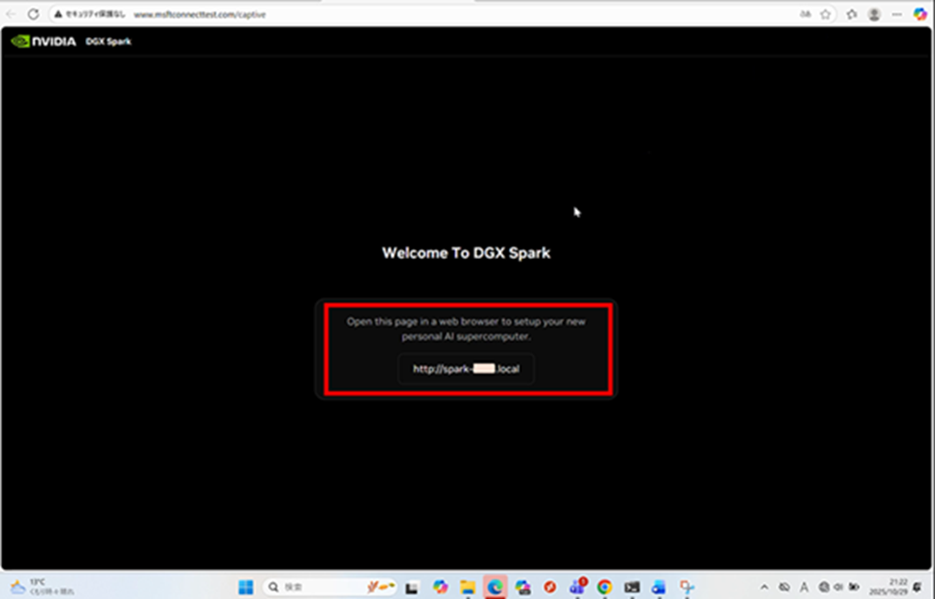
Task: Add this page to favorites with star icon
Action: (826, 15)
